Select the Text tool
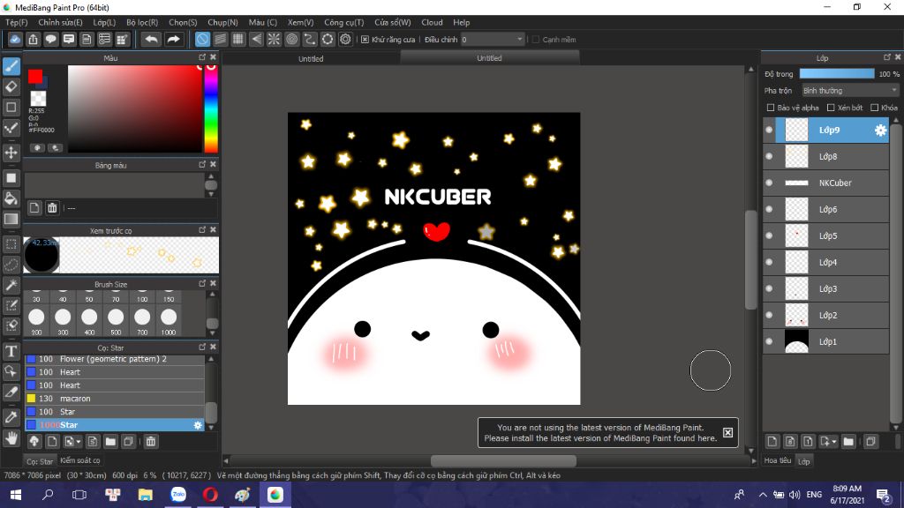Screen dimensions: 904x508 click(x=11, y=351)
